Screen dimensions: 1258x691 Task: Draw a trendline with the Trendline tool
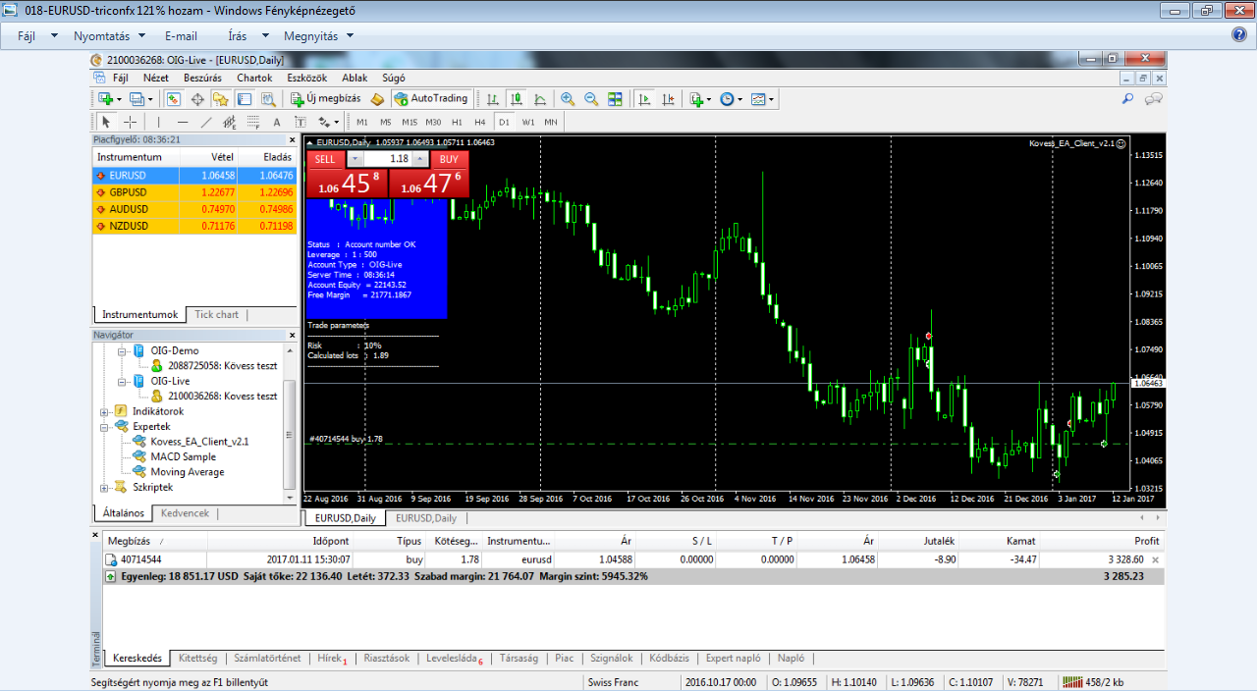point(205,123)
